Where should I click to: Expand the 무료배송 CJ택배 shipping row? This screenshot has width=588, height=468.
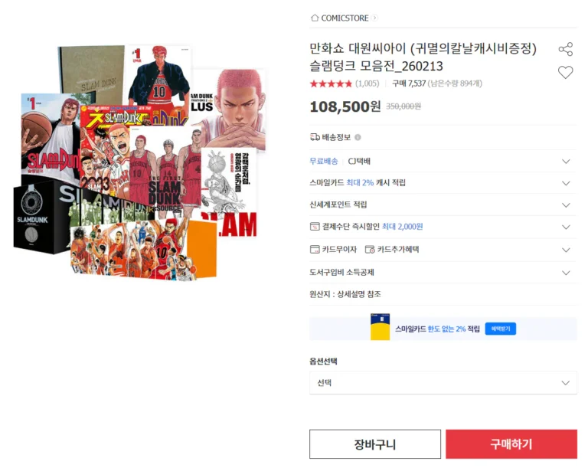(443, 162)
